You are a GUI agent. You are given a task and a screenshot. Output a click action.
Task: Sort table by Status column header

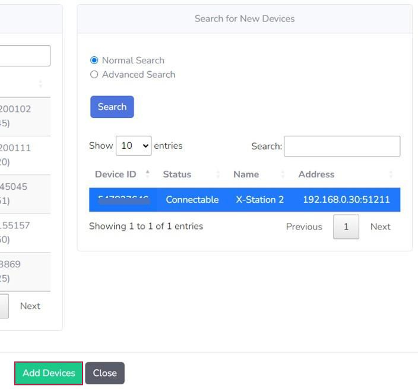click(177, 174)
